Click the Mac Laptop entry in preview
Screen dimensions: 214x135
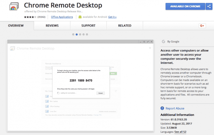coord(54,101)
